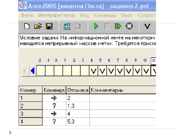Click the V mark tool in toolbar

click(147, 27)
